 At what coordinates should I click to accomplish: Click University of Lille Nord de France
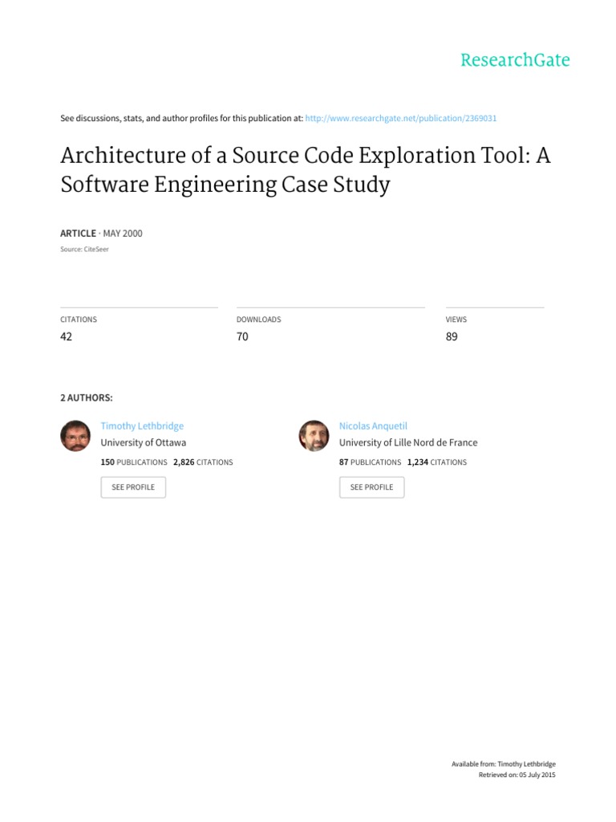(x=408, y=442)
